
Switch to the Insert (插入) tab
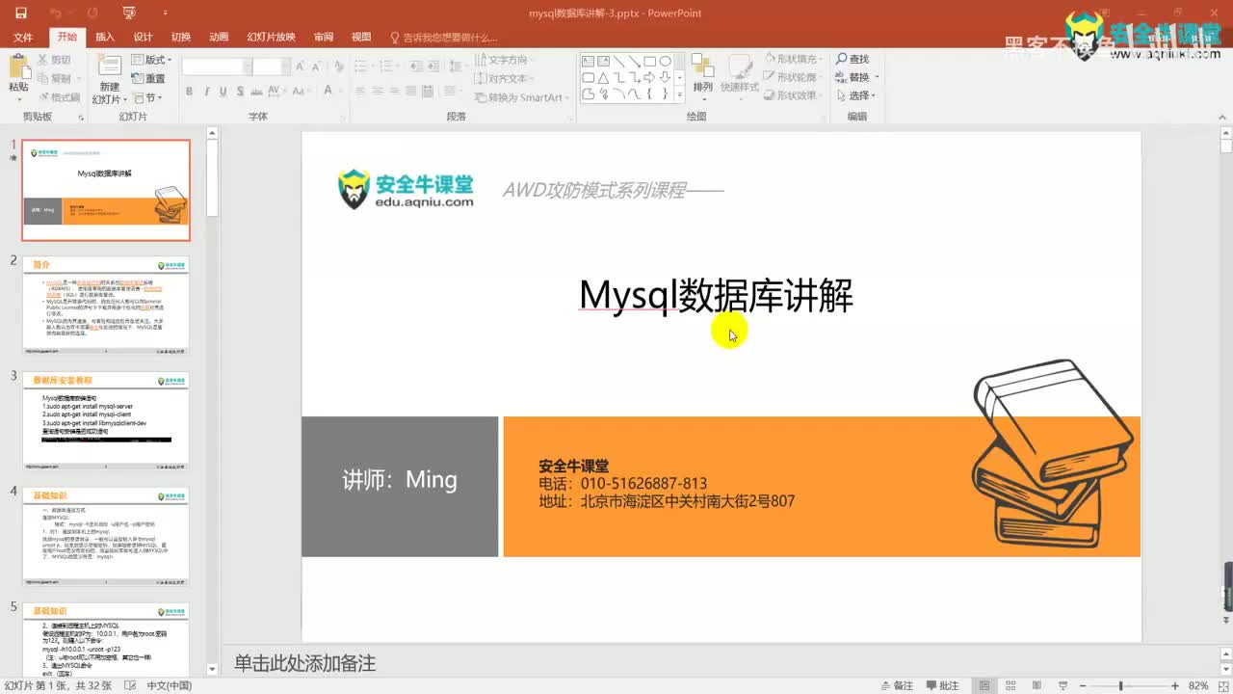[105, 38]
